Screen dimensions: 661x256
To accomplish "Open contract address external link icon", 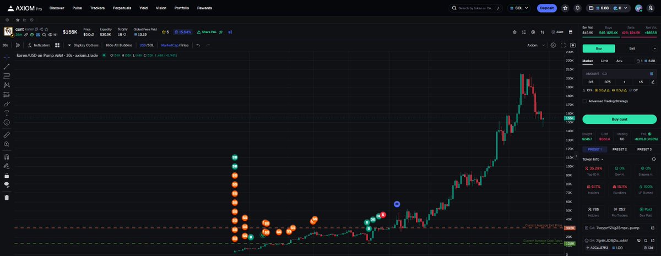I will (653, 227).
